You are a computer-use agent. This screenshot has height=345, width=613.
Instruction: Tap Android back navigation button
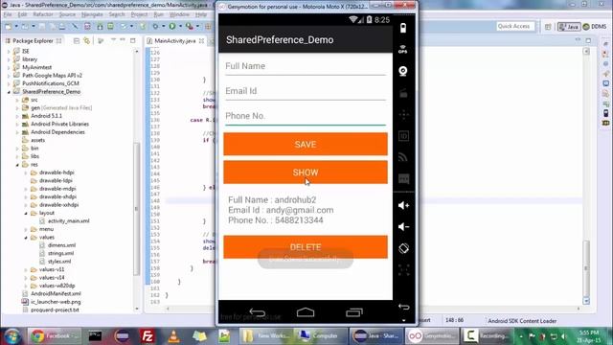pos(258,312)
